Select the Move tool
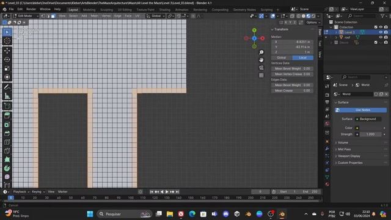Image resolution: width=391 pixels, height=220 pixels. (7, 51)
